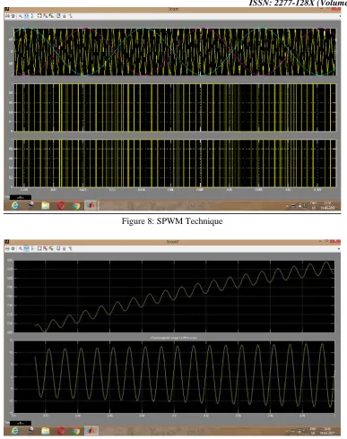This screenshot has height=439, width=347.
Task: Toggle Floating scope icon in Scope2 window
Action: 58,248
